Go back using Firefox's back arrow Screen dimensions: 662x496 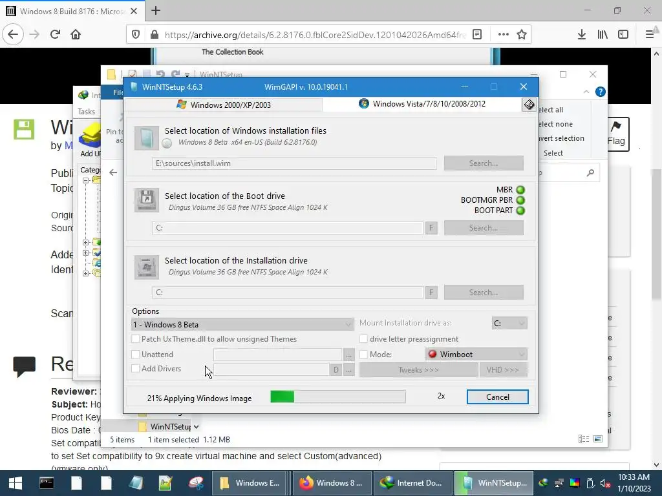pyautogui.click(x=13, y=34)
